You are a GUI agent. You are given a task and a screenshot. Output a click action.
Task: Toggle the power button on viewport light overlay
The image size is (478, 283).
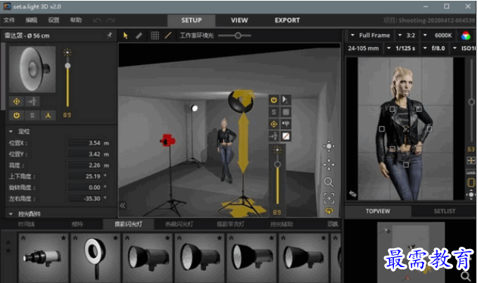click(273, 100)
